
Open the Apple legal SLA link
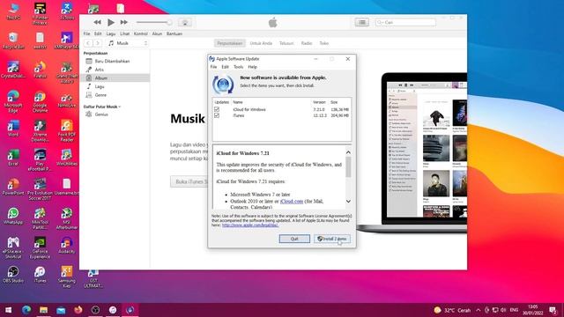[250, 225]
